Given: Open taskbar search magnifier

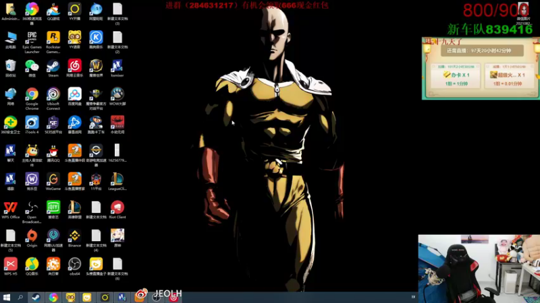Looking at the screenshot, I should coord(20,298).
